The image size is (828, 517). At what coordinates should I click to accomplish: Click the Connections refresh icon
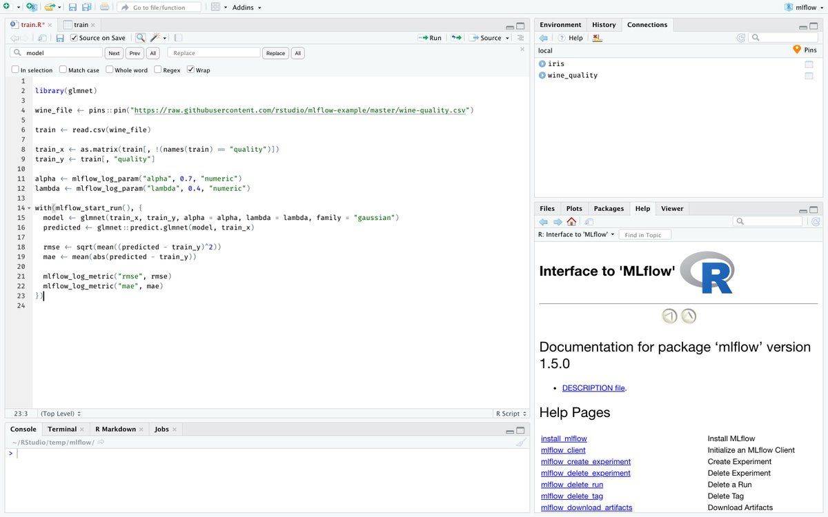741,38
